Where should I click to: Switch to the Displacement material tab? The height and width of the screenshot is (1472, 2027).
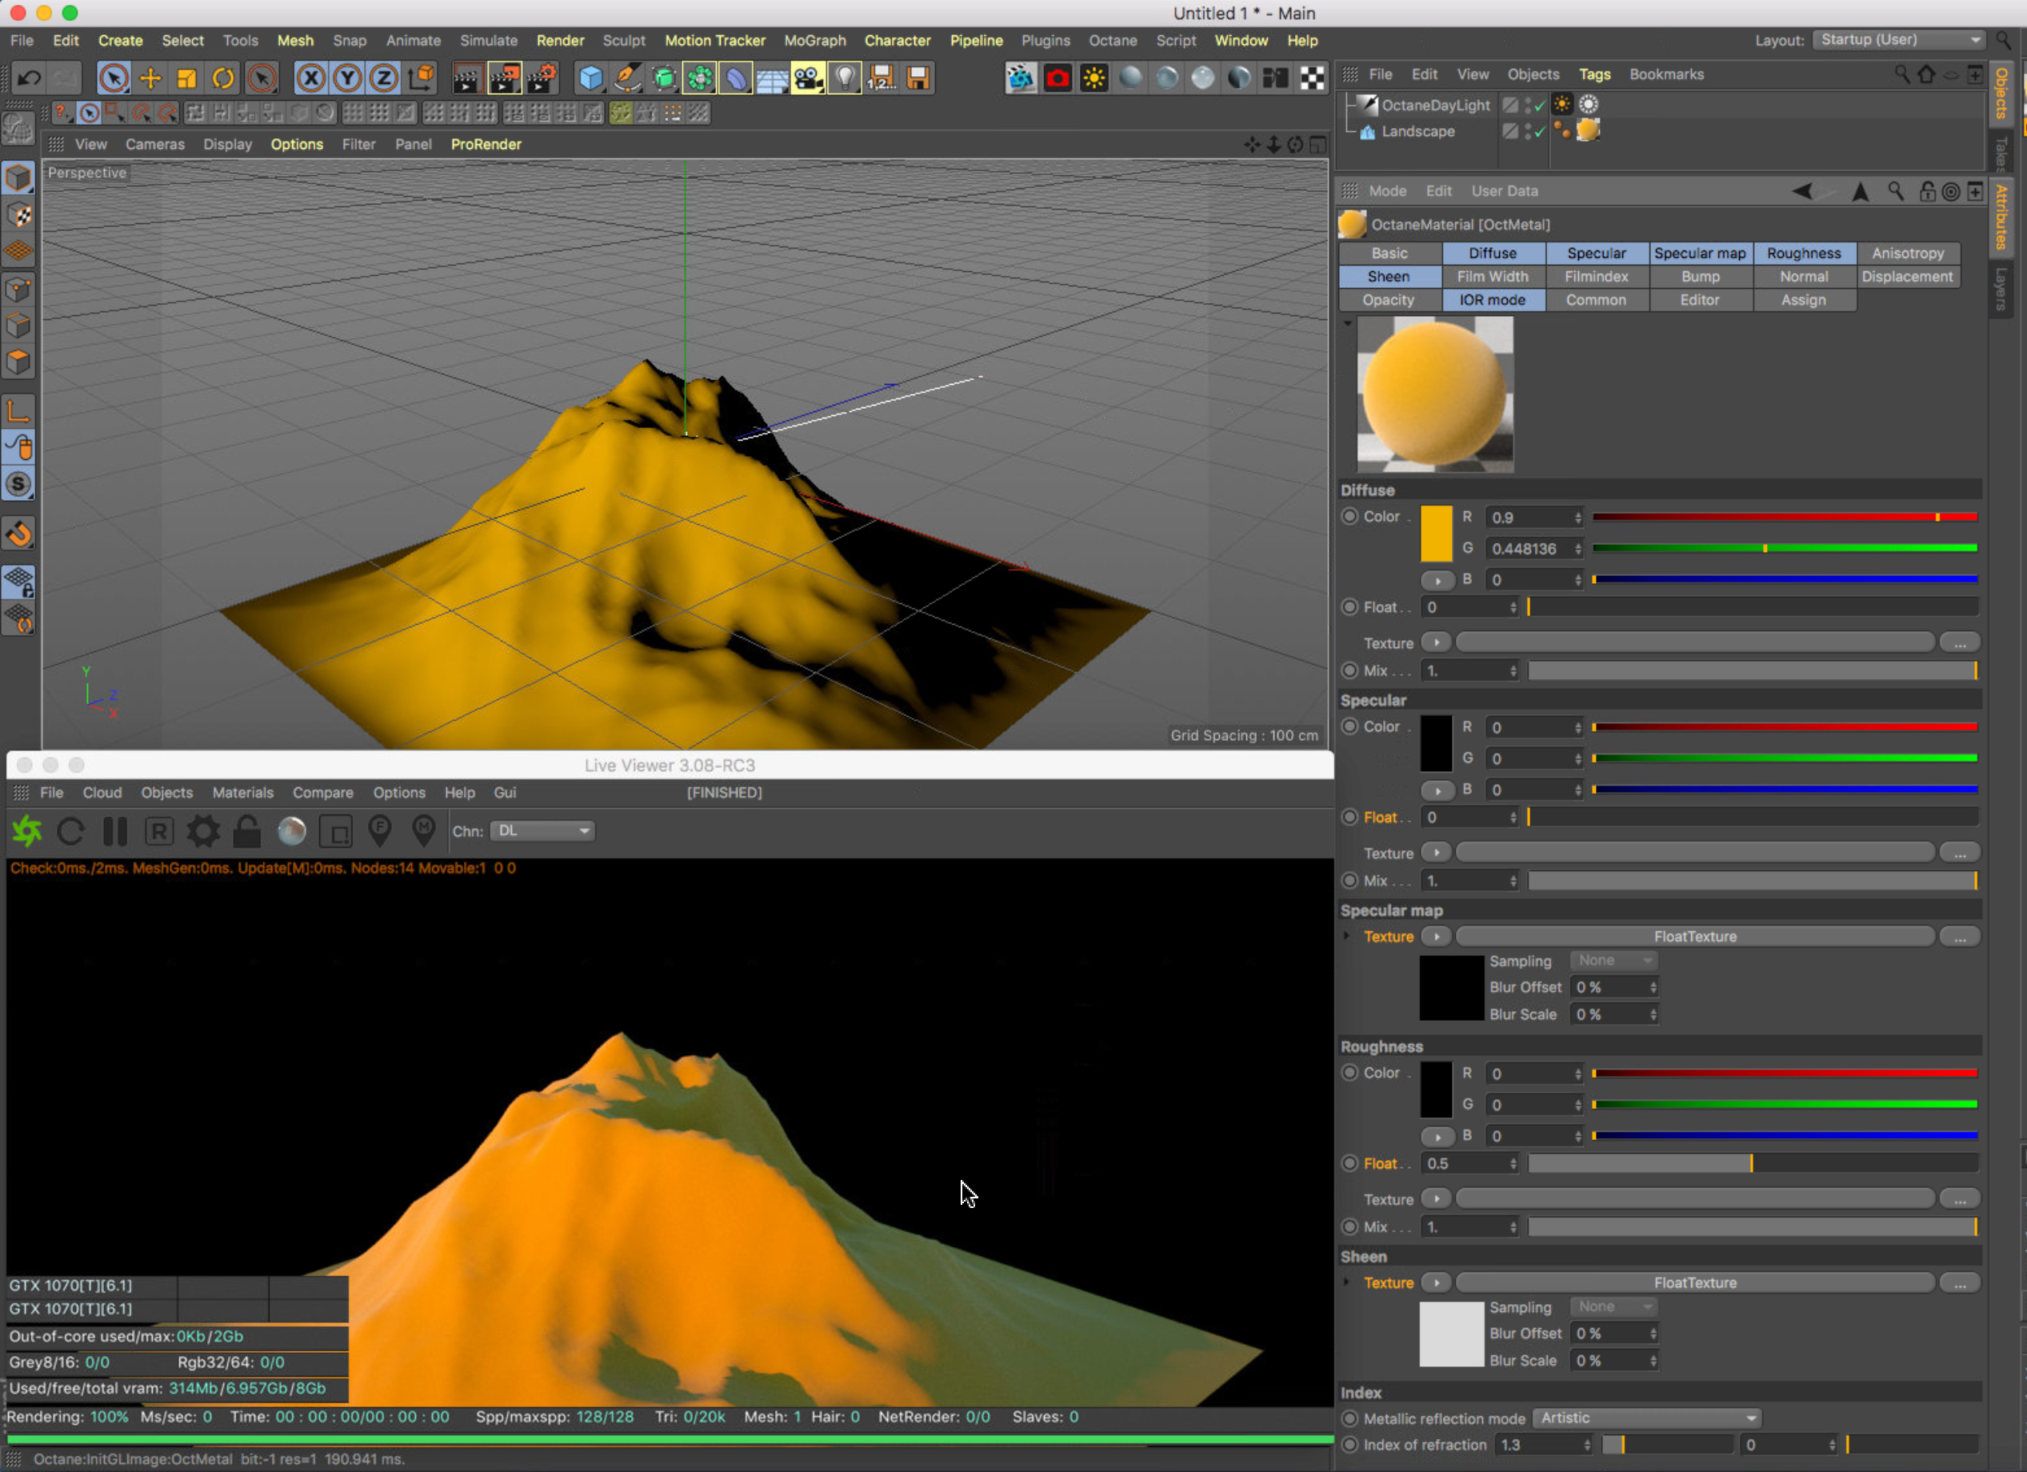pyautogui.click(x=1906, y=277)
